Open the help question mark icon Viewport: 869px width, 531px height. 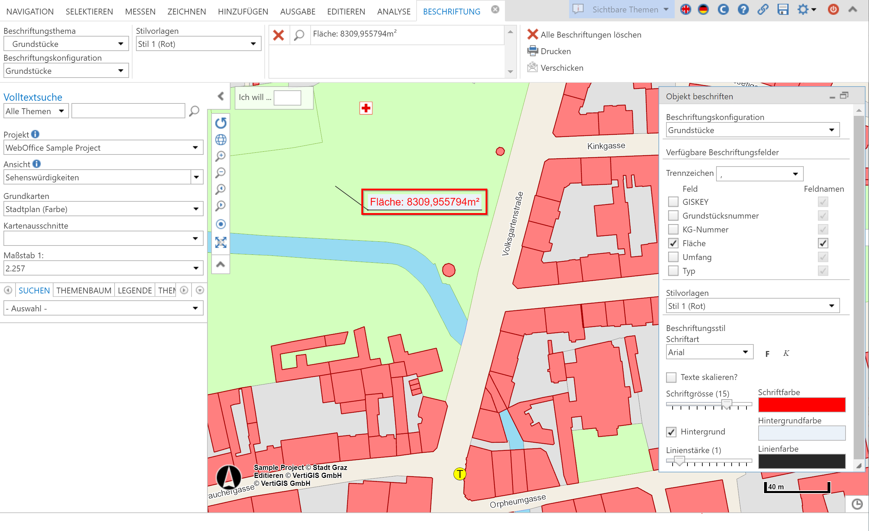[x=743, y=10]
